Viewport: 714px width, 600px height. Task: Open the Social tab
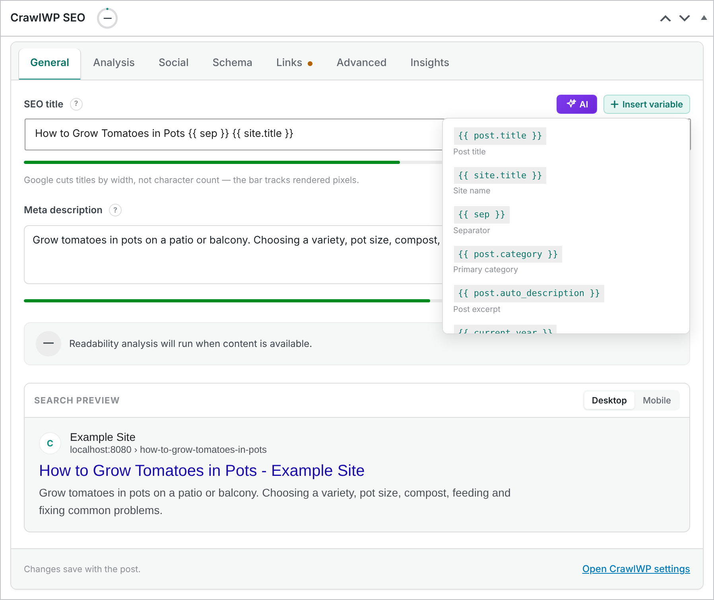pos(173,63)
